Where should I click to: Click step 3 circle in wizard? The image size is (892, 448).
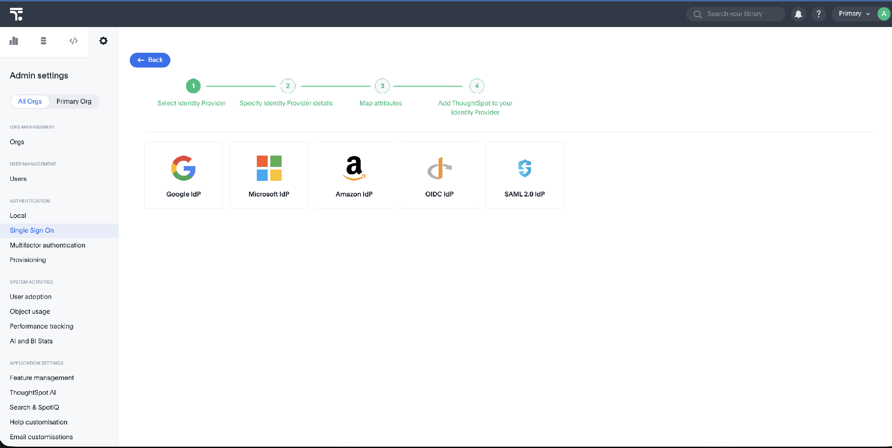coord(382,86)
